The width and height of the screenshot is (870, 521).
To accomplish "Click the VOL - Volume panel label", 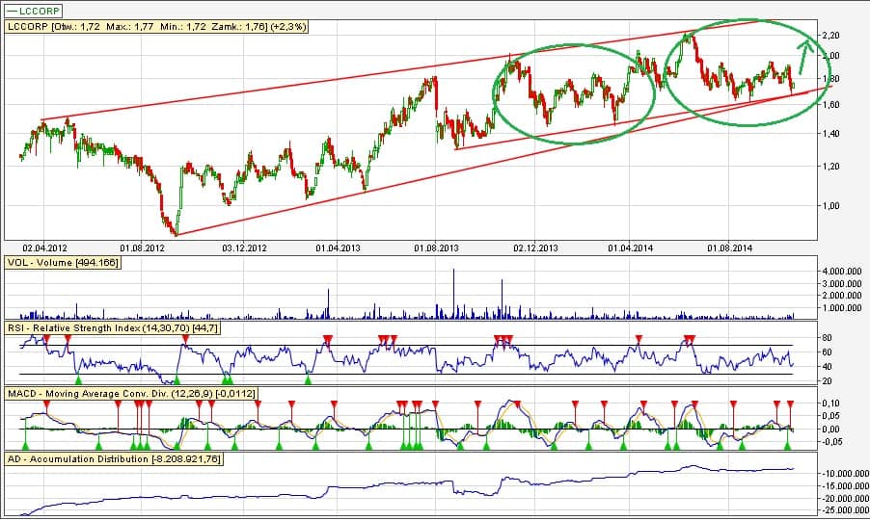I will 63,261.
